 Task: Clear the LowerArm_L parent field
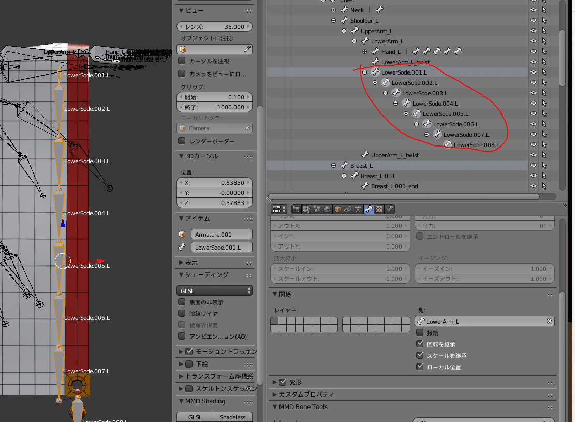(x=549, y=321)
